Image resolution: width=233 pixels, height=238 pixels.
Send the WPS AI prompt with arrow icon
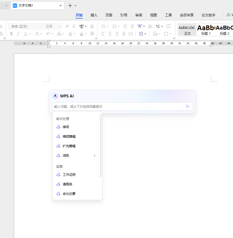(x=188, y=106)
